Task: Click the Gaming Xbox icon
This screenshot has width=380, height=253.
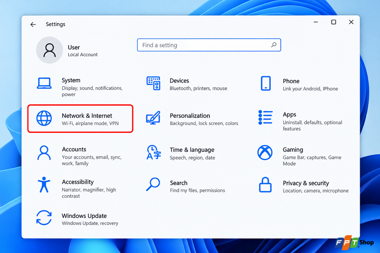Action: point(265,152)
